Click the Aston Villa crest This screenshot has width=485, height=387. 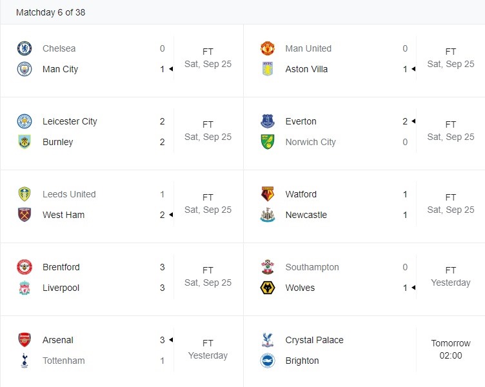point(268,69)
